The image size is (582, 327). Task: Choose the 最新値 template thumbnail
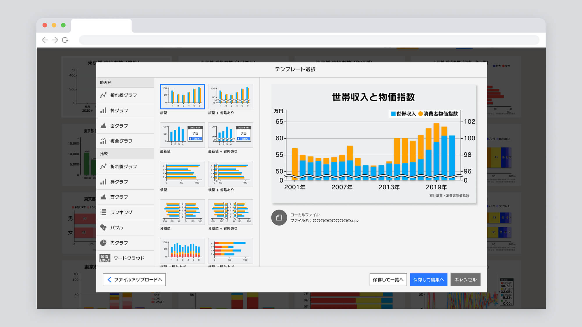point(182,135)
